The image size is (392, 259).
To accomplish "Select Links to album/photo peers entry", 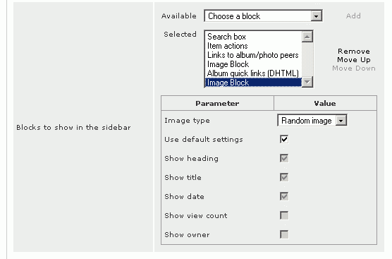I will pyautogui.click(x=254, y=55).
